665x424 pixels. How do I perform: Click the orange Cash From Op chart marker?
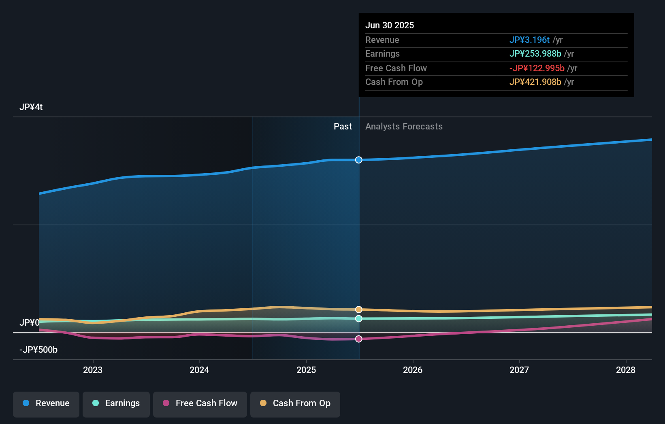pos(358,309)
